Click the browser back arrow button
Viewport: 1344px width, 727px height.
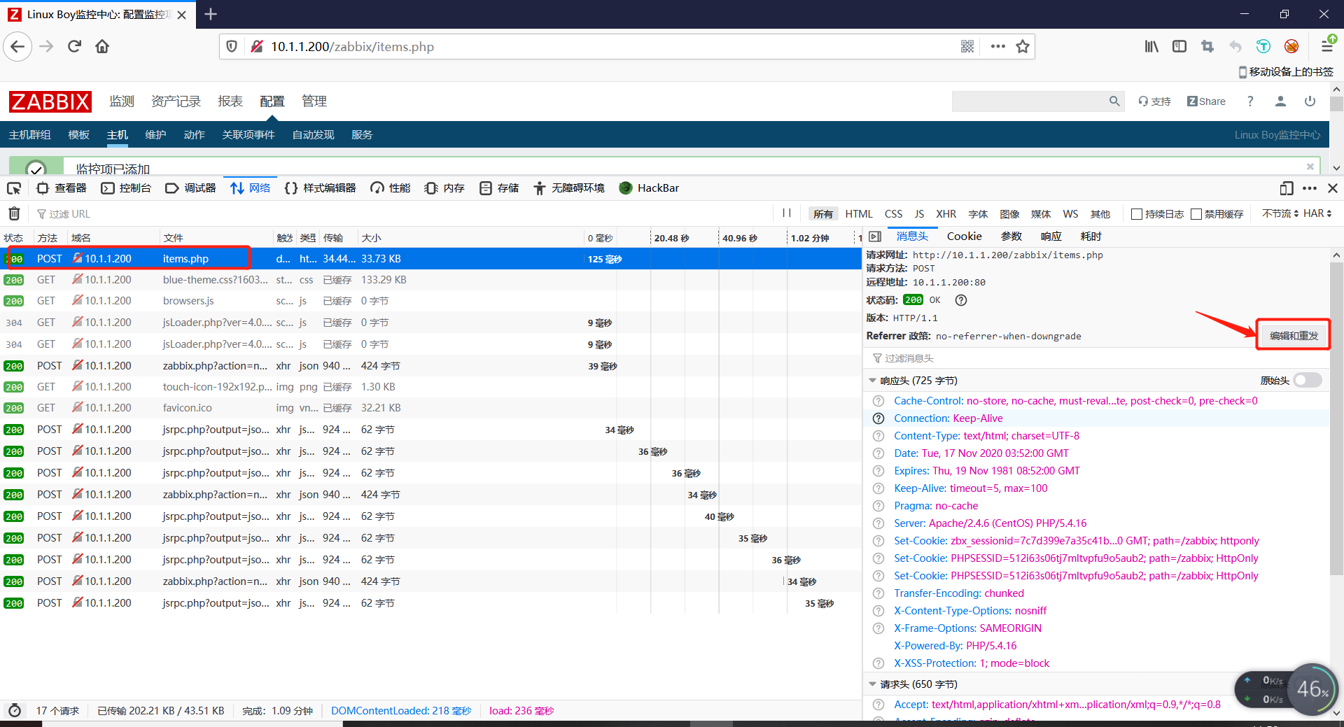pos(17,47)
